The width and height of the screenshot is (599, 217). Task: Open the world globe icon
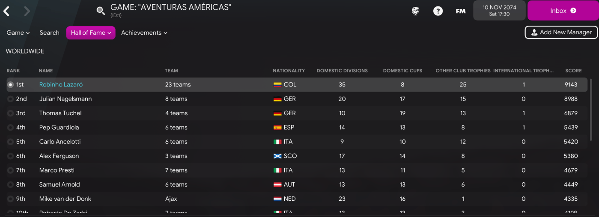tap(415, 11)
